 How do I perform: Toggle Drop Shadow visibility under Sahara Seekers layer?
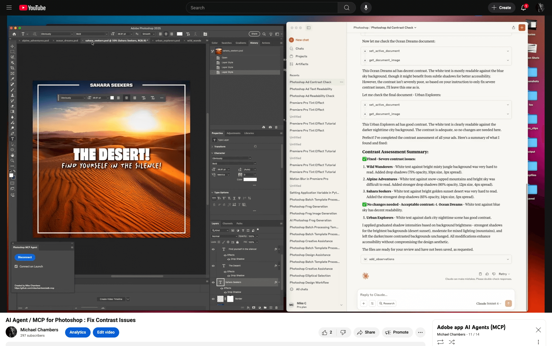click(225, 292)
